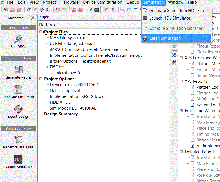Collapse the Elf Files node
Image resolution: width=220 pixels, height=182 pixels.
[x=46, y=67]
